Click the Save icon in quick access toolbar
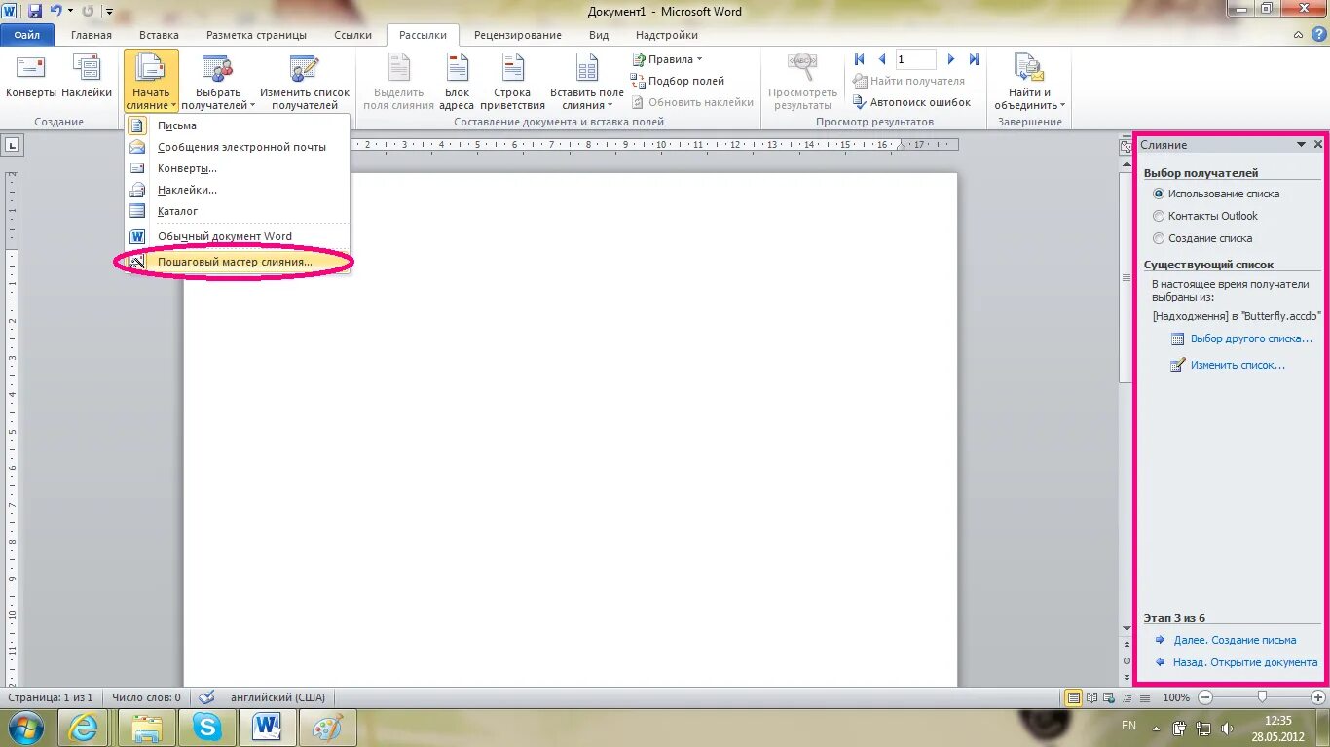 pos(35,12)
